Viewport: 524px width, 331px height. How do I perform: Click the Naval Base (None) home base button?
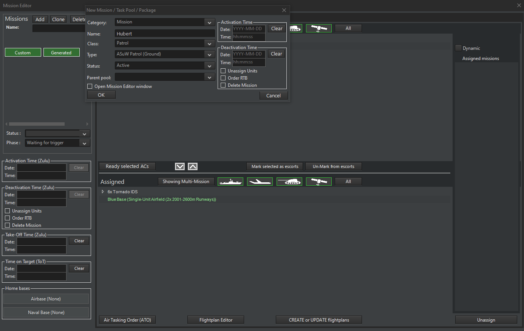click(46, 313)
